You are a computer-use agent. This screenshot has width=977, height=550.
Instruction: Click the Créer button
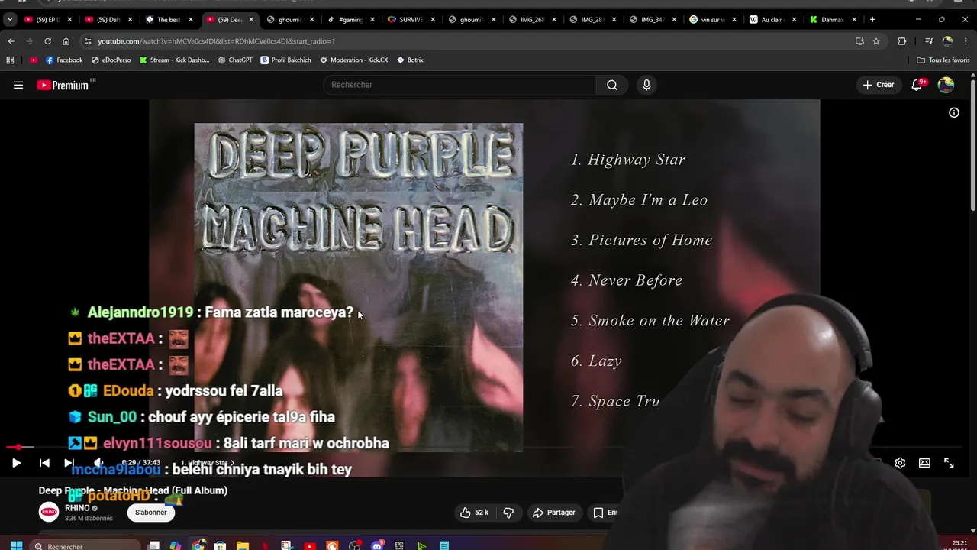pyautogui.click(x=879, y=85)
